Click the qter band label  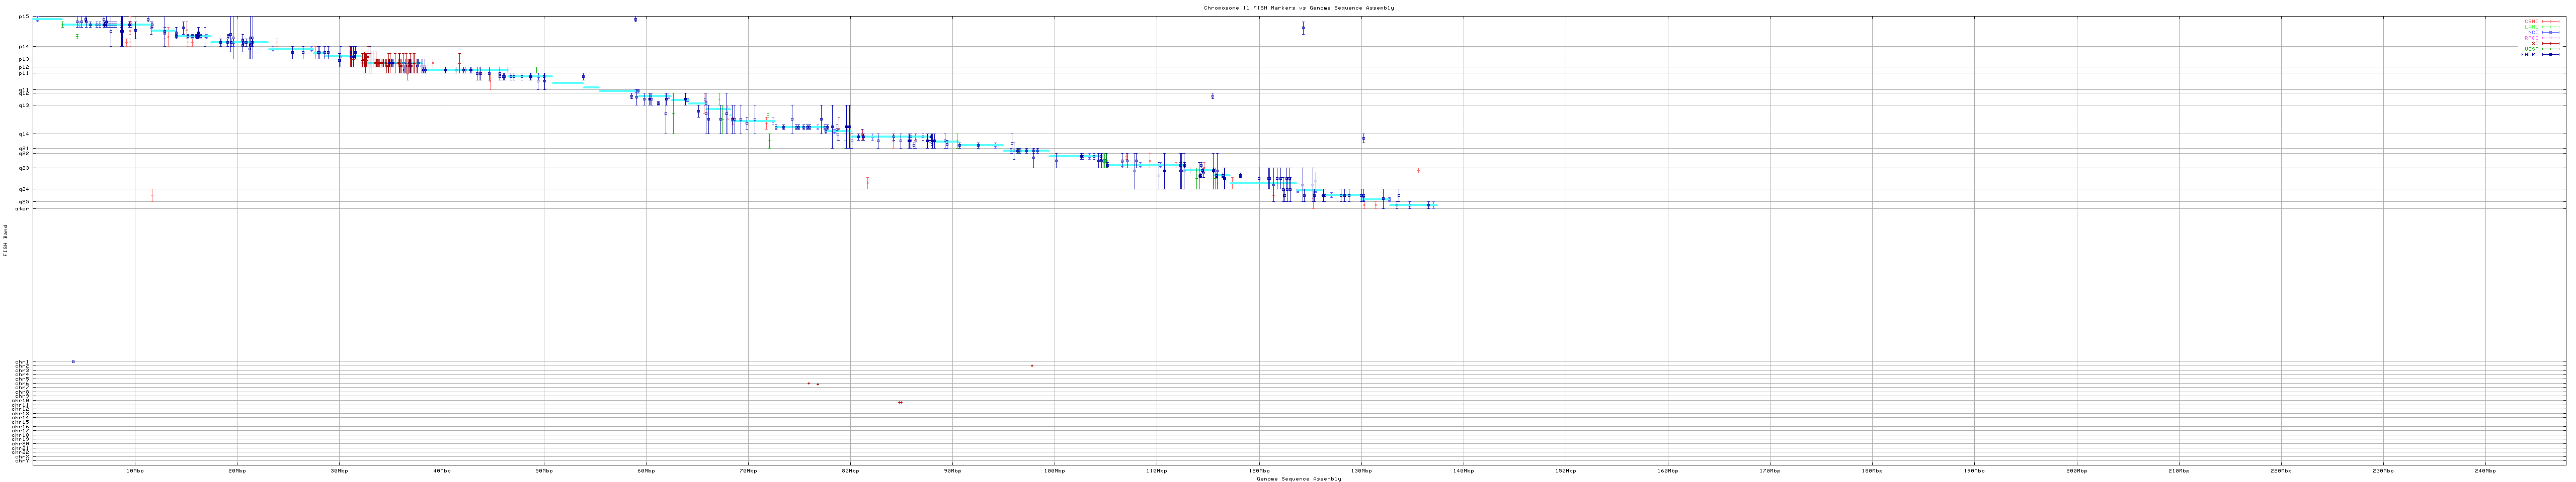tap(23, 208)
